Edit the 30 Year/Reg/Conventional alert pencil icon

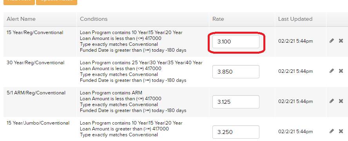332,71
